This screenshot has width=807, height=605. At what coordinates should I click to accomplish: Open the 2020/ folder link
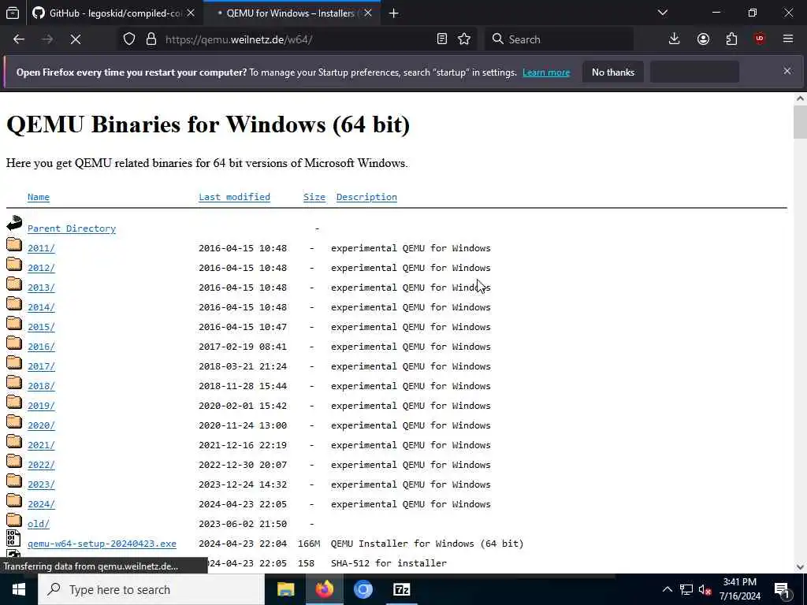point(41,425)
